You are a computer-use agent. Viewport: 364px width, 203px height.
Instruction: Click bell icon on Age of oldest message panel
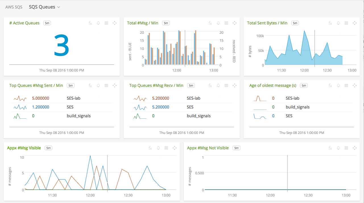[338, 85]
